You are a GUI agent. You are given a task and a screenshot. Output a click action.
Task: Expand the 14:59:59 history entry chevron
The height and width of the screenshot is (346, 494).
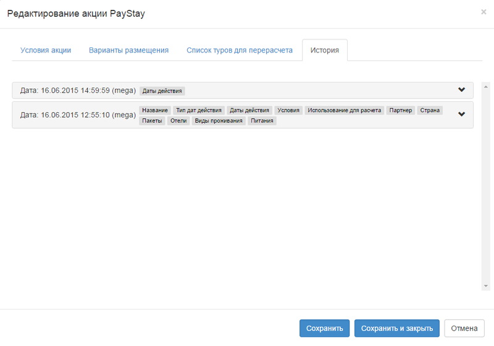461,90
